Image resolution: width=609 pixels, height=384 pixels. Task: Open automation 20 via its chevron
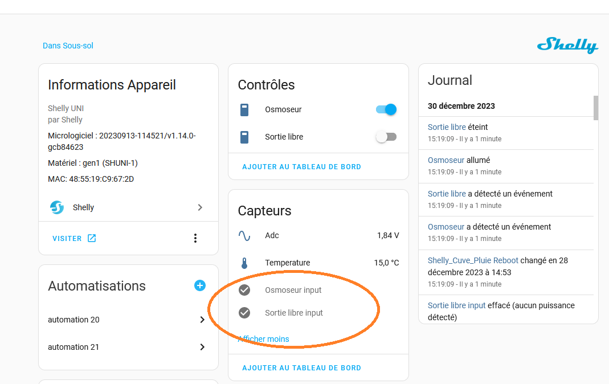click(202, 320)
